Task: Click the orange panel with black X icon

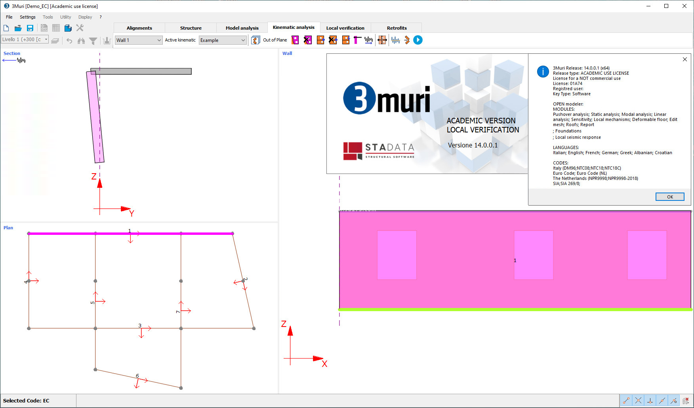Action: pyautogui.click(x=333, y=40)
